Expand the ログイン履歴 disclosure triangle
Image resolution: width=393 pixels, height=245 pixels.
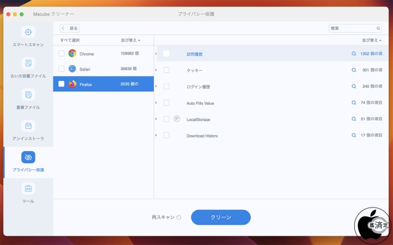point(156,87)
